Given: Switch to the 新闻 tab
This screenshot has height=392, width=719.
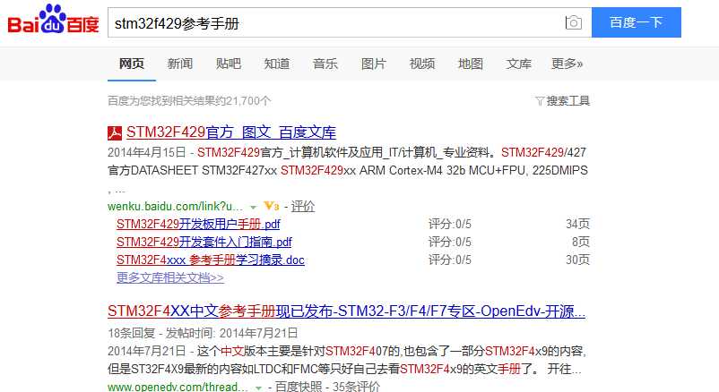Looking at the screenshot, I should pyautogui.click(x=179, y=64).
